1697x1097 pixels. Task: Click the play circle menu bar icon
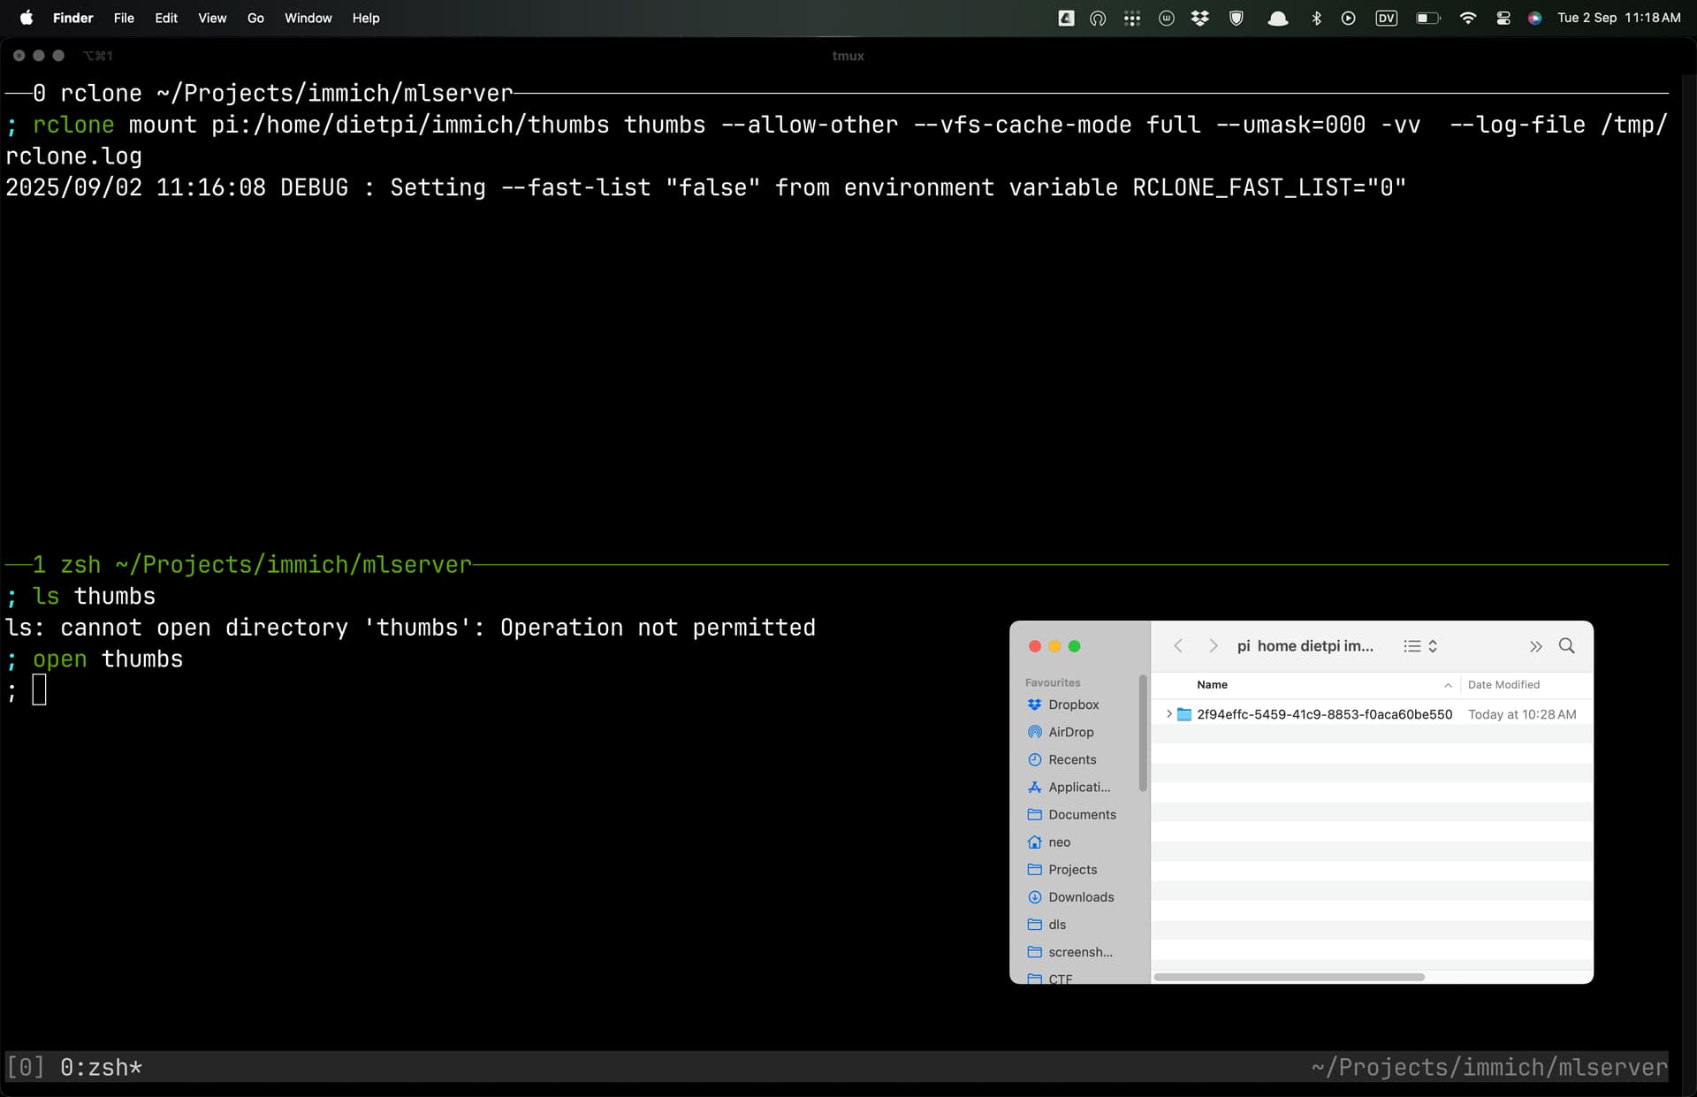tap(1348, 18)
